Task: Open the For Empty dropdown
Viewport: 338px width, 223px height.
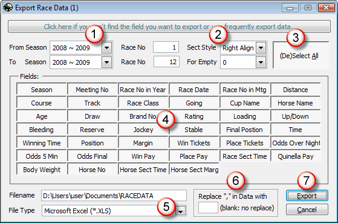Action: (261, 62)
